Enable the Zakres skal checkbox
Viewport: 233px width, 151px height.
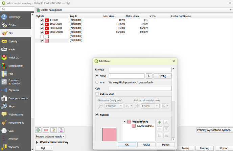coord(97,94)
